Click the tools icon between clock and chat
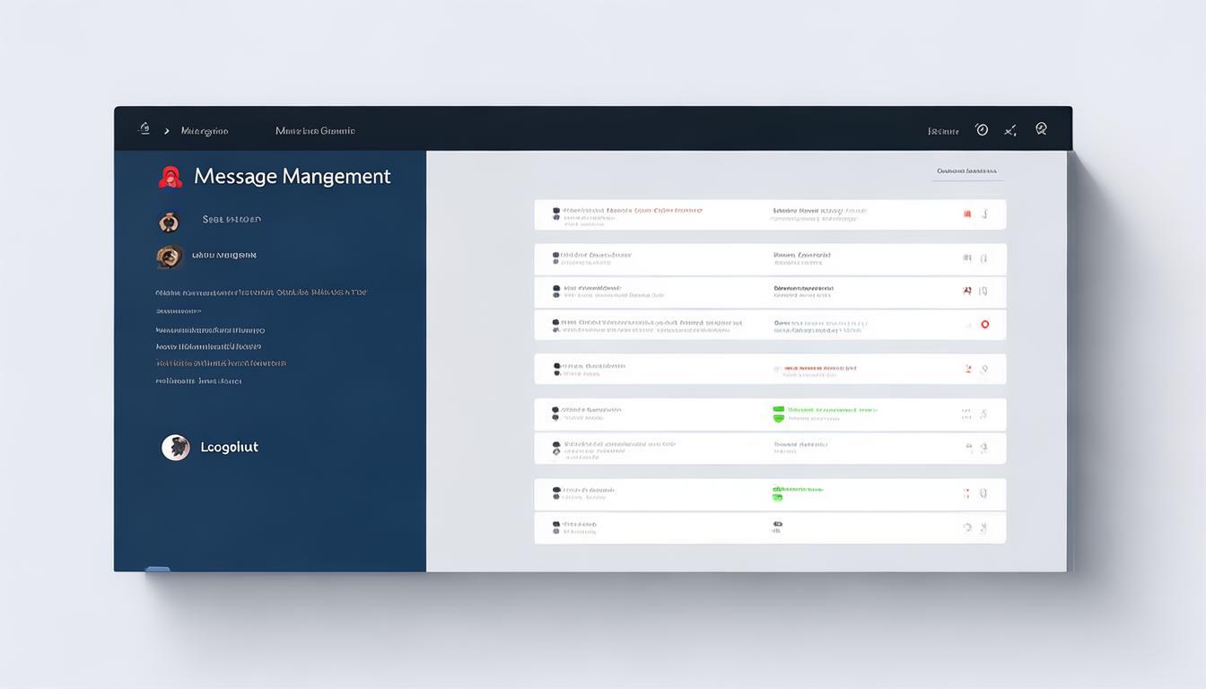Image resolution: width=1206 pixels, height=689 pixels. click(x=1010, y=131)
